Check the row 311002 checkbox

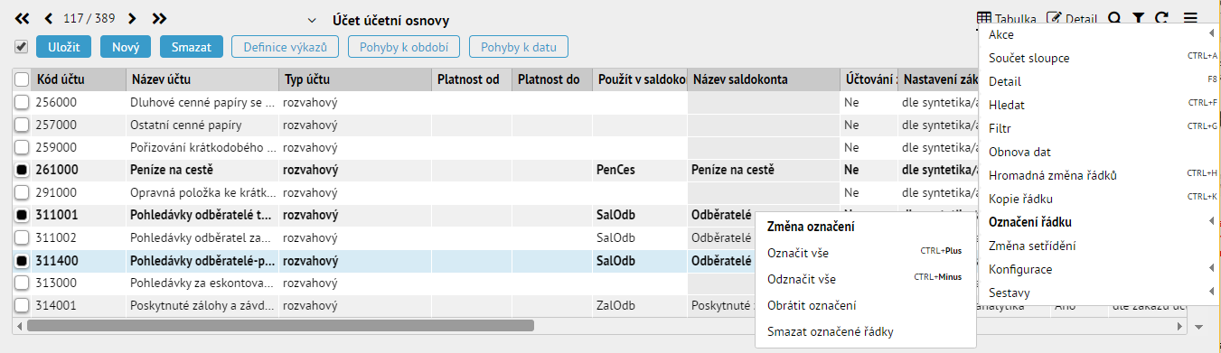pos(23,238)
